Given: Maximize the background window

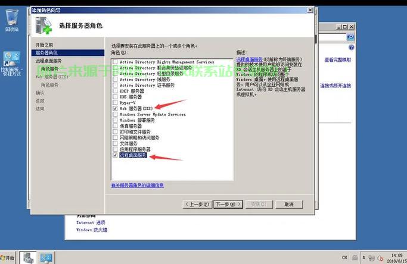Looking at the screenshot, I should click(x=344, y=27).
